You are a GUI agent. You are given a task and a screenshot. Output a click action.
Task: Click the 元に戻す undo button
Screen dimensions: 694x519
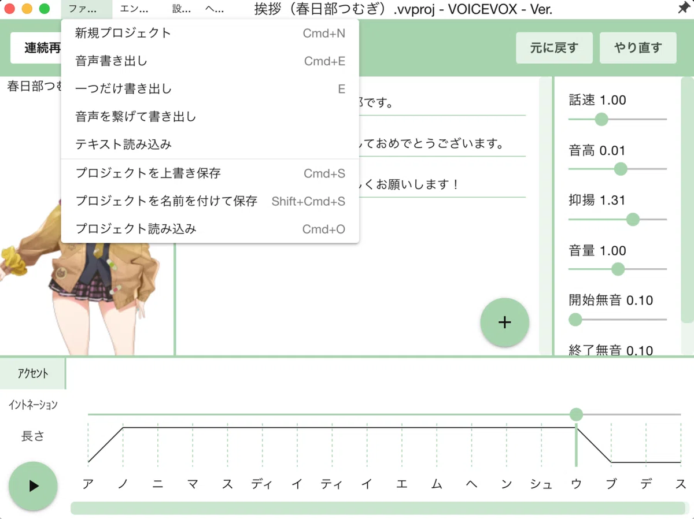coord(554,48)
